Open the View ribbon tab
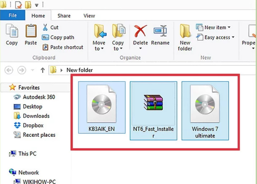The height and width of the screenshot is (184, 257). [x=89, y=16]
